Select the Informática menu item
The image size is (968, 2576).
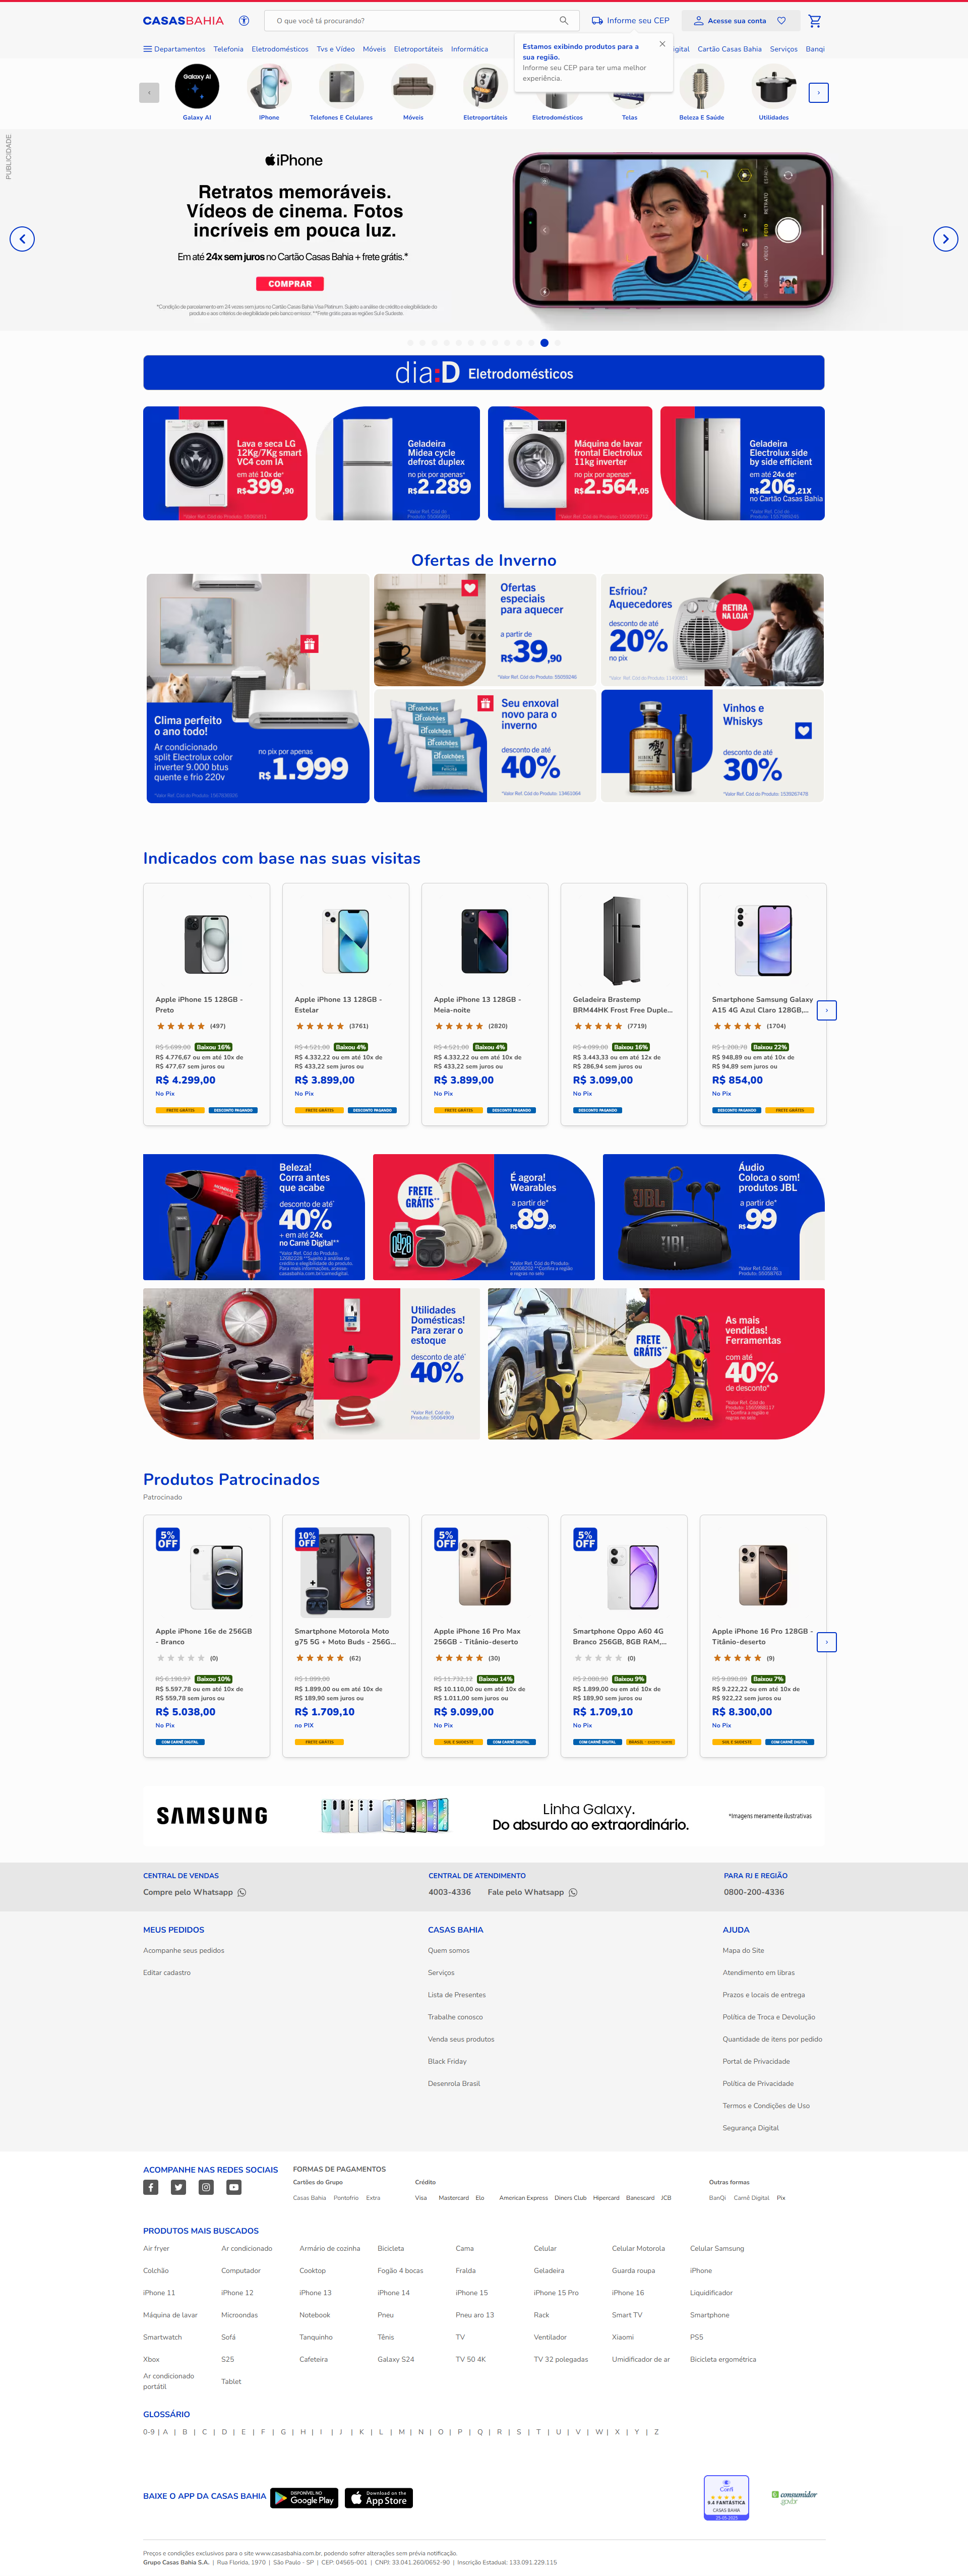tap(469, 49)
